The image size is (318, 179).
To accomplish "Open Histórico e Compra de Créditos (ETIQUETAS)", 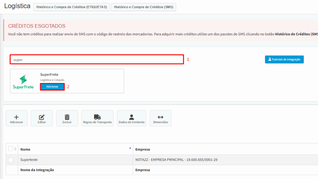I will (x=72, y=7).
